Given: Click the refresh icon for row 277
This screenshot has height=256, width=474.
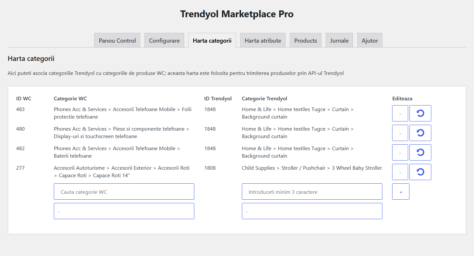Looking at the screenshot, I should coord(420,172).
